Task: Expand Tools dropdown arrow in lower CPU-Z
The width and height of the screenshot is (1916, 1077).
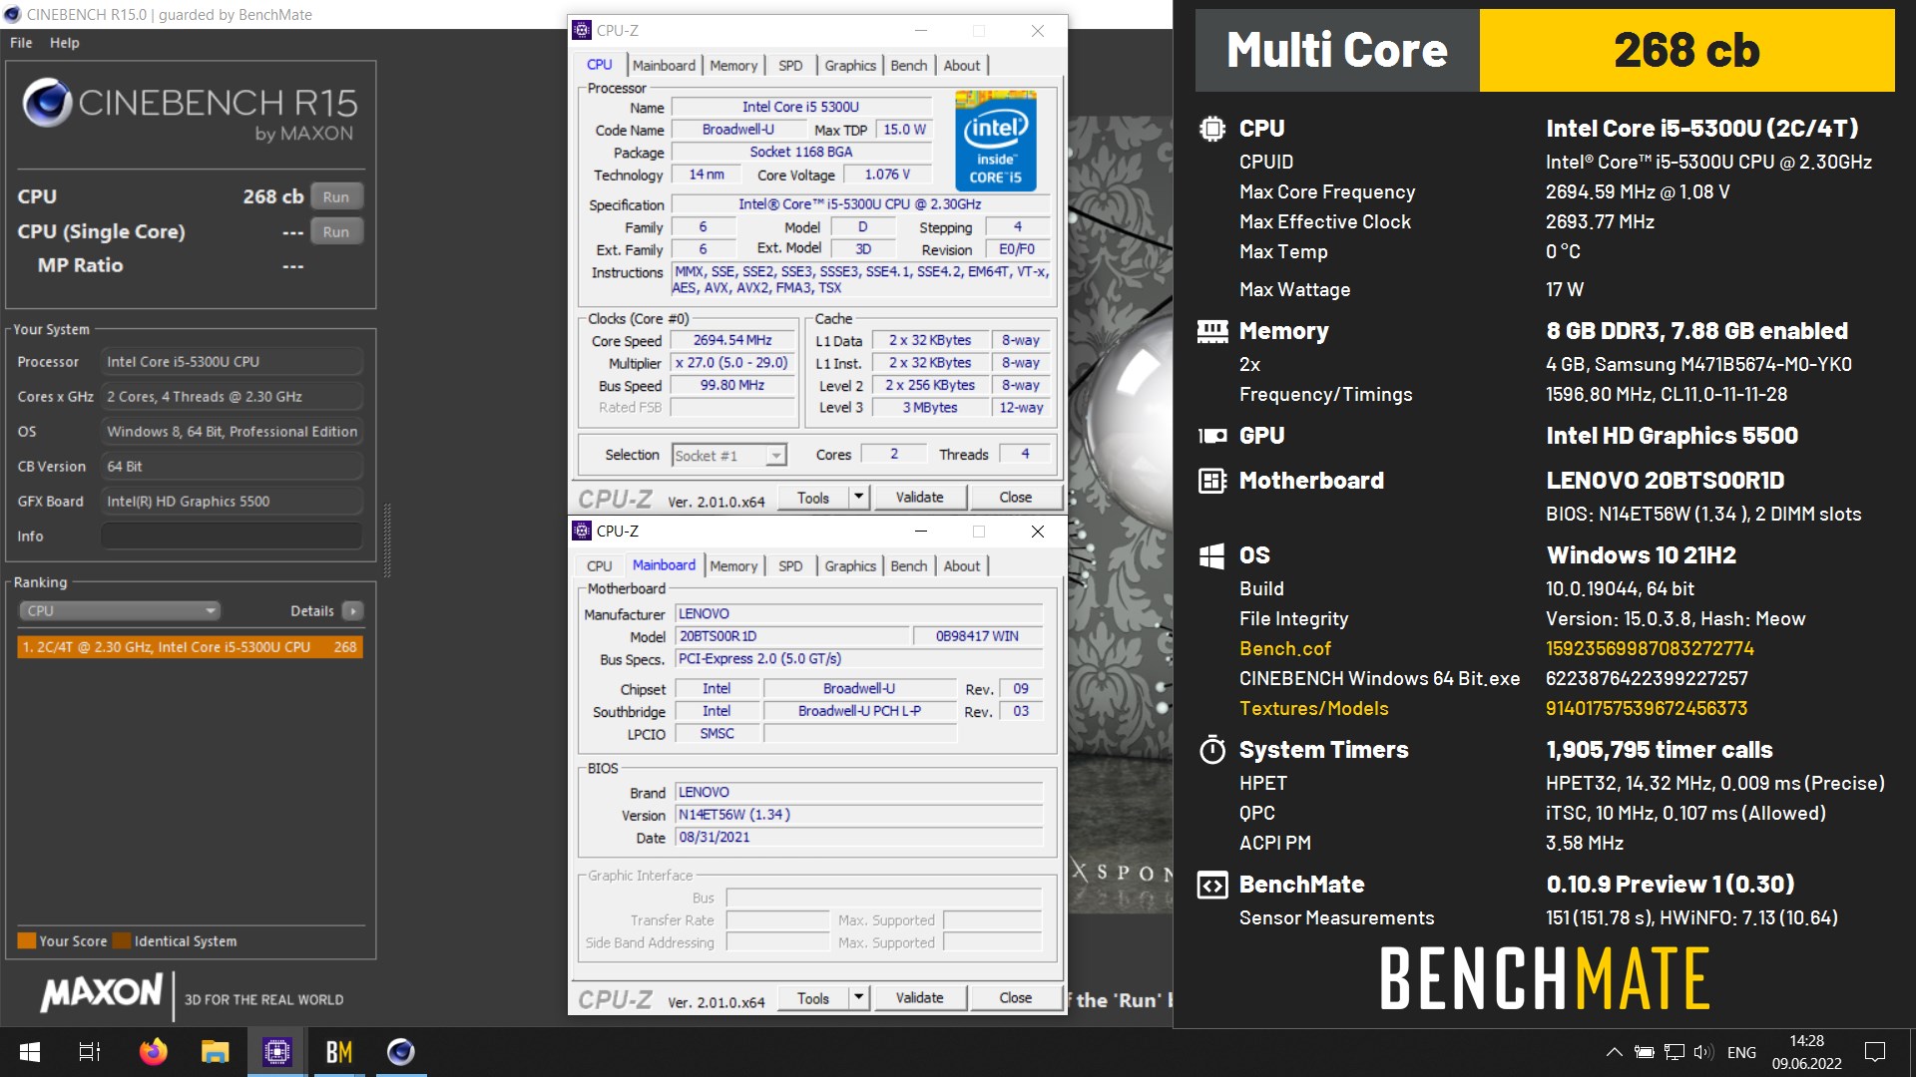Action: click(x=858, y=998)
